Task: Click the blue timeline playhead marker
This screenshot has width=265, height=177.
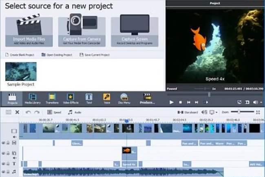Action: (x=126, y=121)
